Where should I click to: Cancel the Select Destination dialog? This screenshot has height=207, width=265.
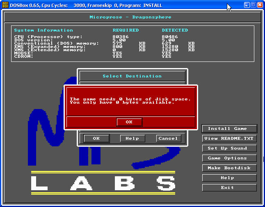click(x=169, y=139)
